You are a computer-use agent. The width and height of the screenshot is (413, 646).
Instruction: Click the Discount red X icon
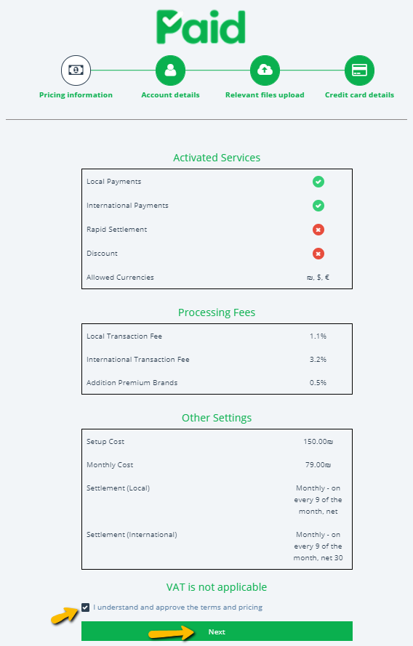pos(318,254)
